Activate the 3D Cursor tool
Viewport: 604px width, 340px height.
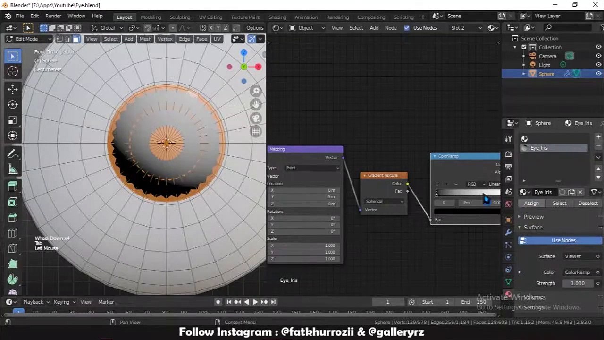pos(13,71)
